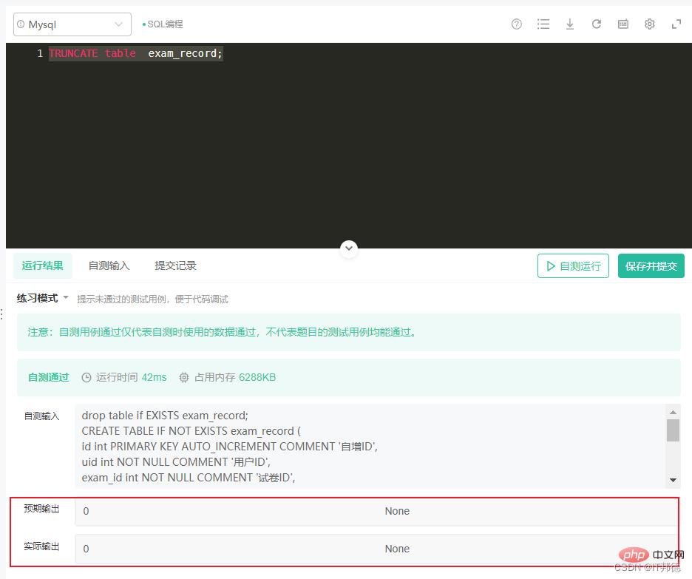Switch to the 提交记录 tab

coord(175,265)
